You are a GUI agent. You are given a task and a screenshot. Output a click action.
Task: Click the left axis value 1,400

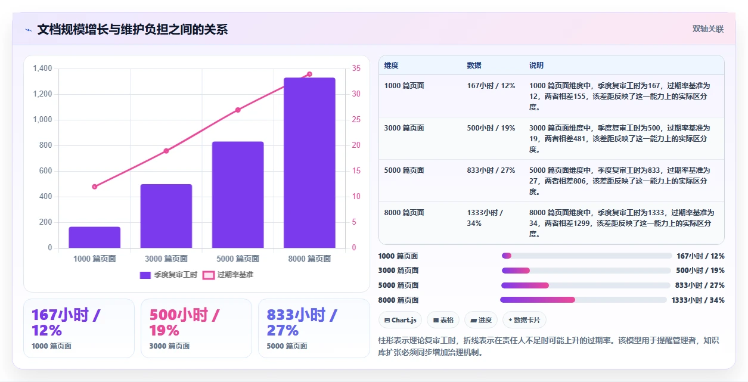coord(42,69)
